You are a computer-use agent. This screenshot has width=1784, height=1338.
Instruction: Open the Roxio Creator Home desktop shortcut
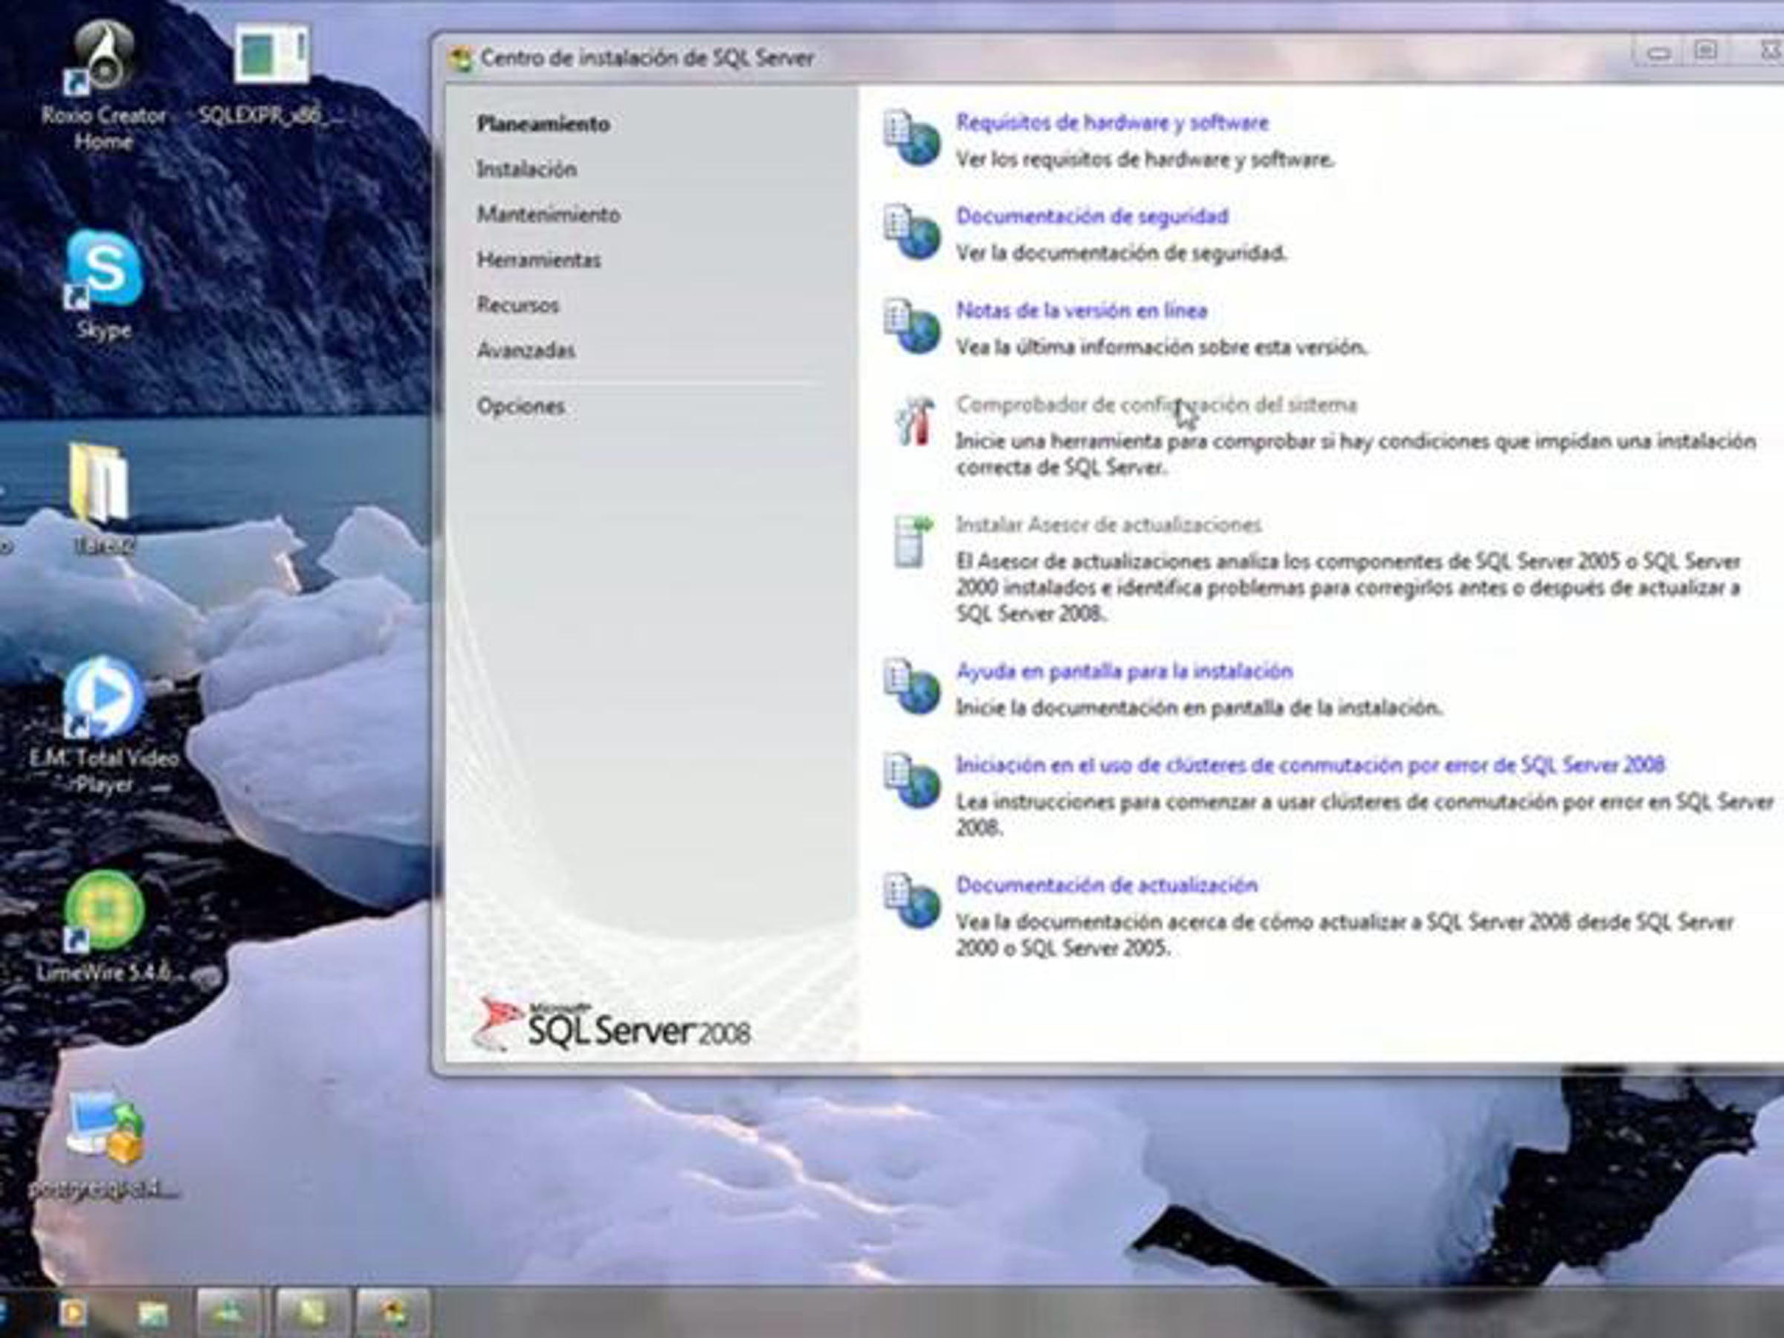coord(104,85)
